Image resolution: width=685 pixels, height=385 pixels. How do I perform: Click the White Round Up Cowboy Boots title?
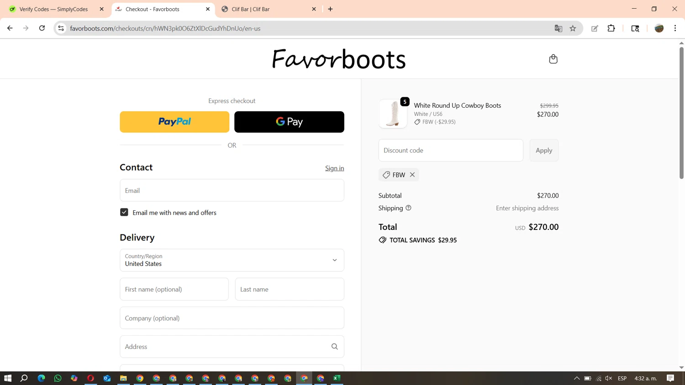point(457,105)
